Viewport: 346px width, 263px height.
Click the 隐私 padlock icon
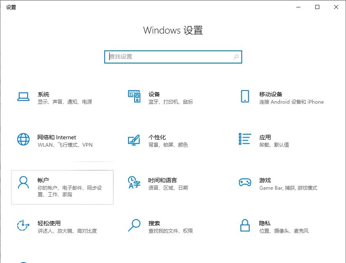245,225
